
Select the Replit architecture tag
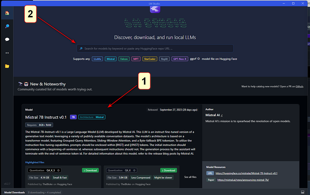[164, 59]
